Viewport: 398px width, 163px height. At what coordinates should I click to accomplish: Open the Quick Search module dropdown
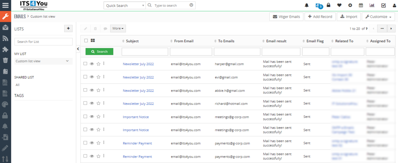pyautogui.click(x=124, y=5)
